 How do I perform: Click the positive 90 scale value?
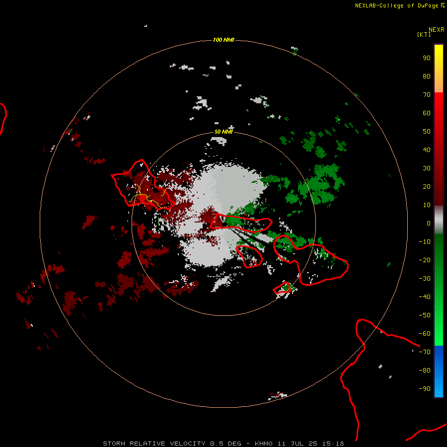click(427, 58)
